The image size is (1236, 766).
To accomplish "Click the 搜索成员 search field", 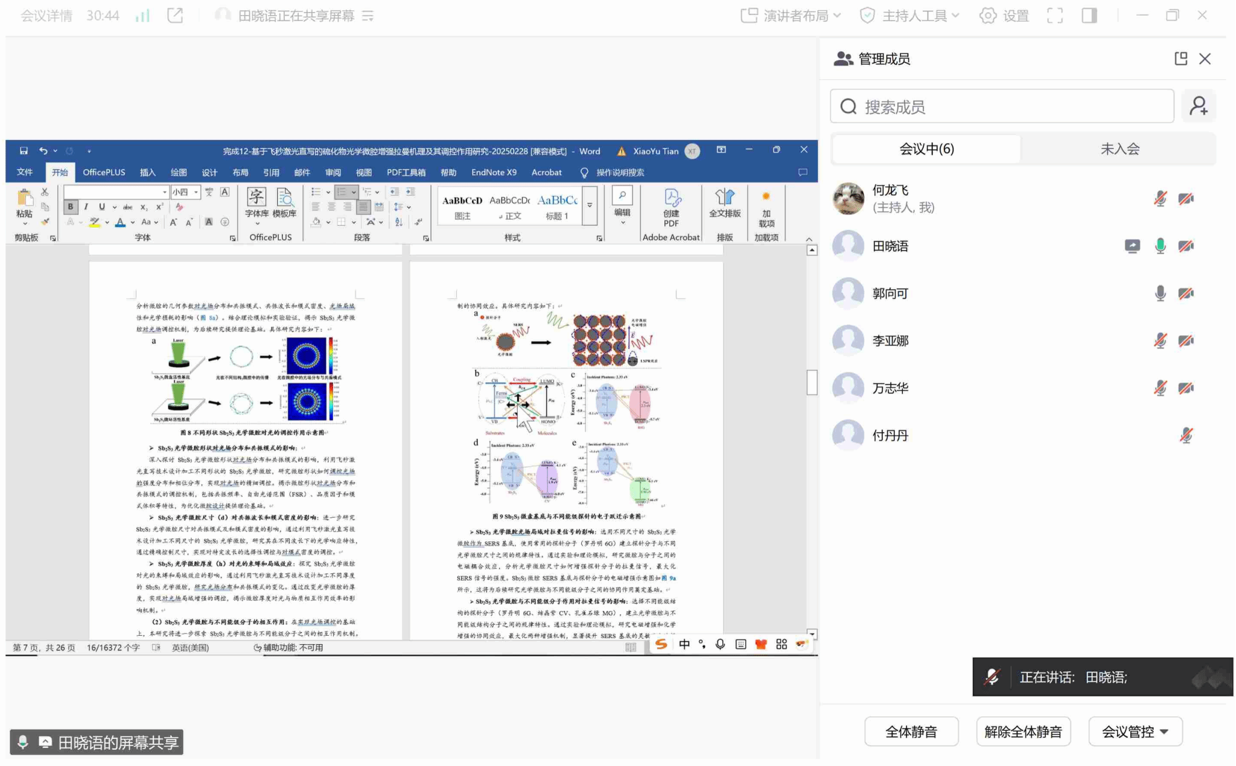I will pos(1002,107).
